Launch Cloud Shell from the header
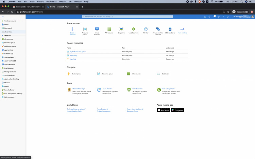255x159 pixels. point(205,16)
